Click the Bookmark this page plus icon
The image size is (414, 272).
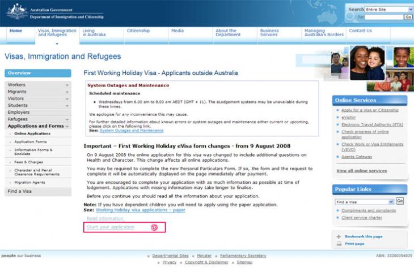click(339, 236)
